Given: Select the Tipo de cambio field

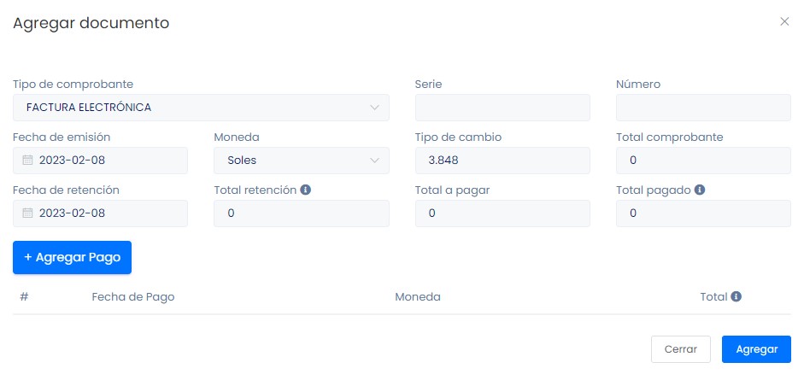Looking at the screenshot, I should 502,161.
